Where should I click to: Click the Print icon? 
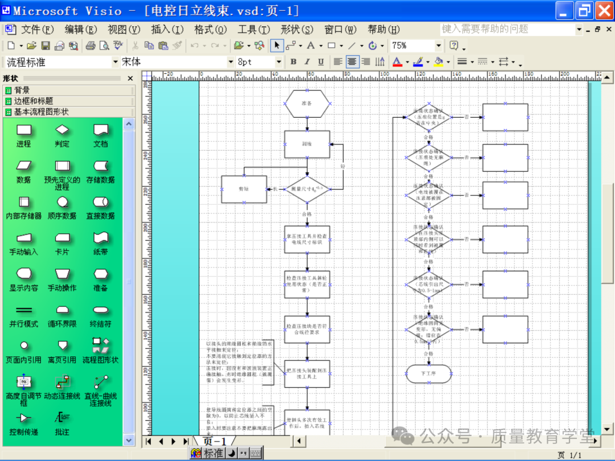[x=91, y=46]
